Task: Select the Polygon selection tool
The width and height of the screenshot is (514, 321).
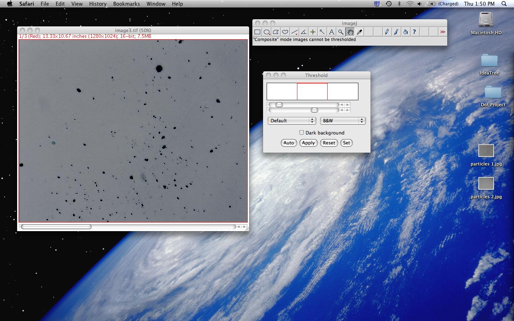Action: [x=276, y=32]
